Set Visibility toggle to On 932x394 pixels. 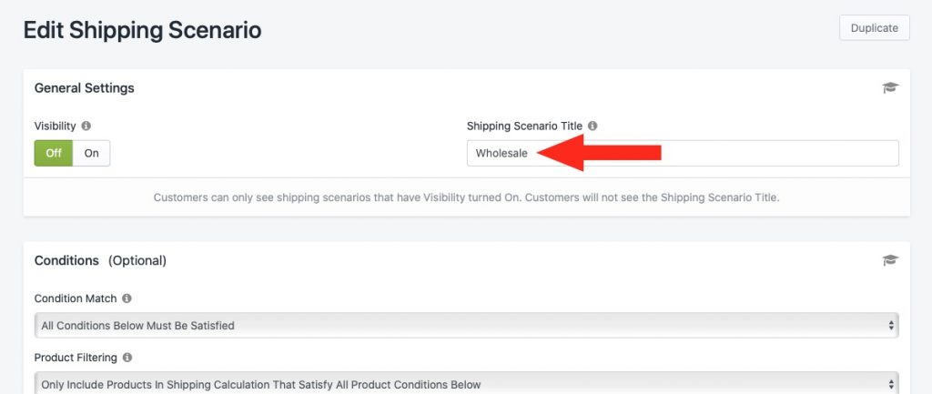point(92,153)
